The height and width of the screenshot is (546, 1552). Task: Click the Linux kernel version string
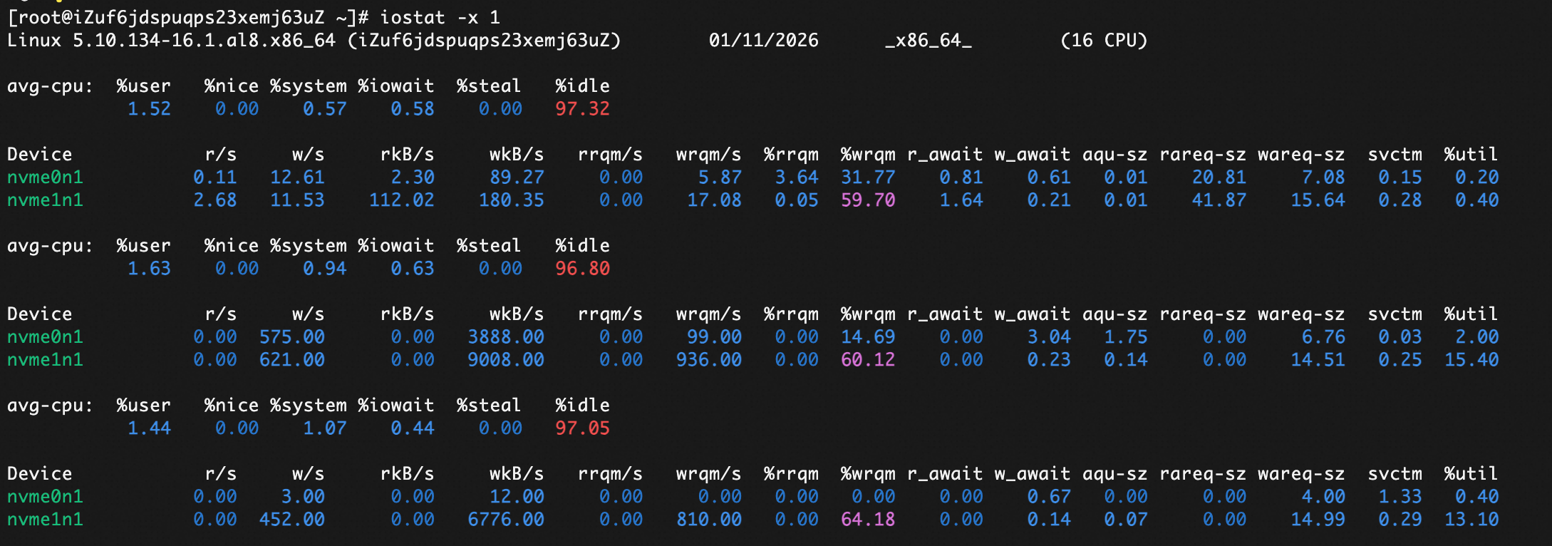point(203,41)
